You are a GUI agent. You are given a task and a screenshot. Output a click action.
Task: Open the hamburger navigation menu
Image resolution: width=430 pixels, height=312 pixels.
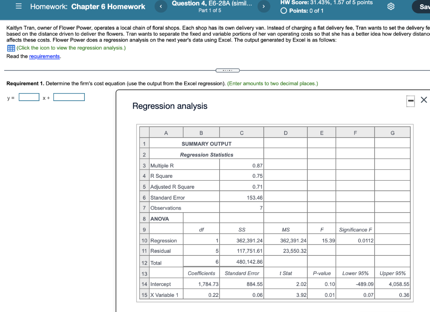[x=18, y=6]
